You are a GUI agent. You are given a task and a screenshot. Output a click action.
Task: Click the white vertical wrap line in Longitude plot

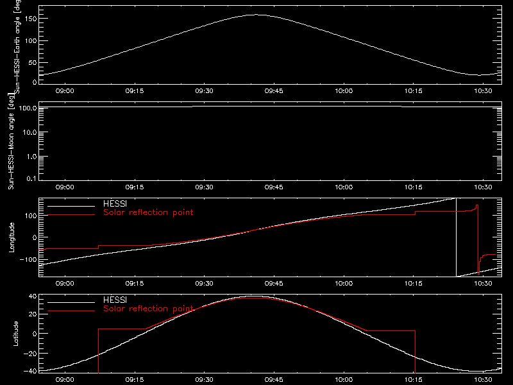point(456,237)
